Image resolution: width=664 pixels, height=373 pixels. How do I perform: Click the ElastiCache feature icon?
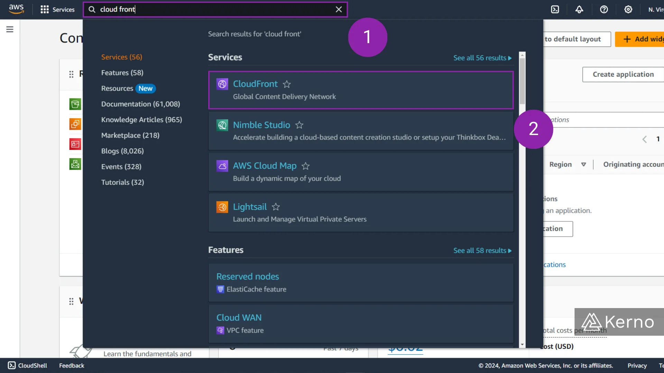(220, 289)
